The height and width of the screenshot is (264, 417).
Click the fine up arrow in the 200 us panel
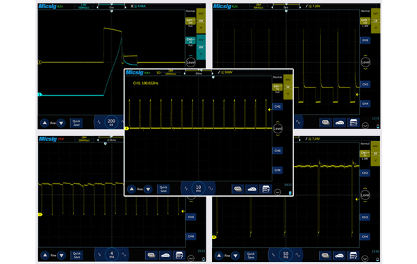coord(44,123)
